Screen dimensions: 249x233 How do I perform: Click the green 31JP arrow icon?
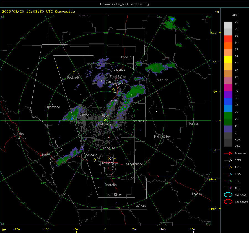click(x=228, y=181)
